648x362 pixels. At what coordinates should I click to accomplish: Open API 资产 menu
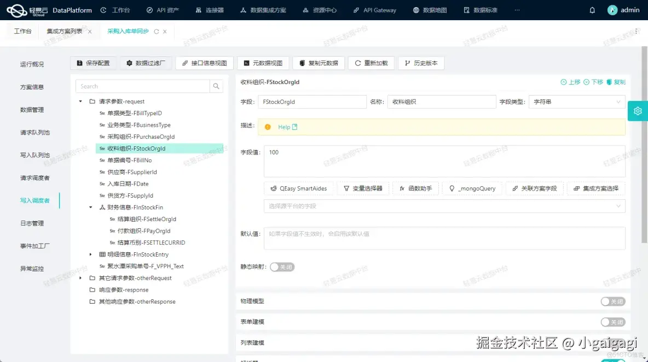click(163, 10)
